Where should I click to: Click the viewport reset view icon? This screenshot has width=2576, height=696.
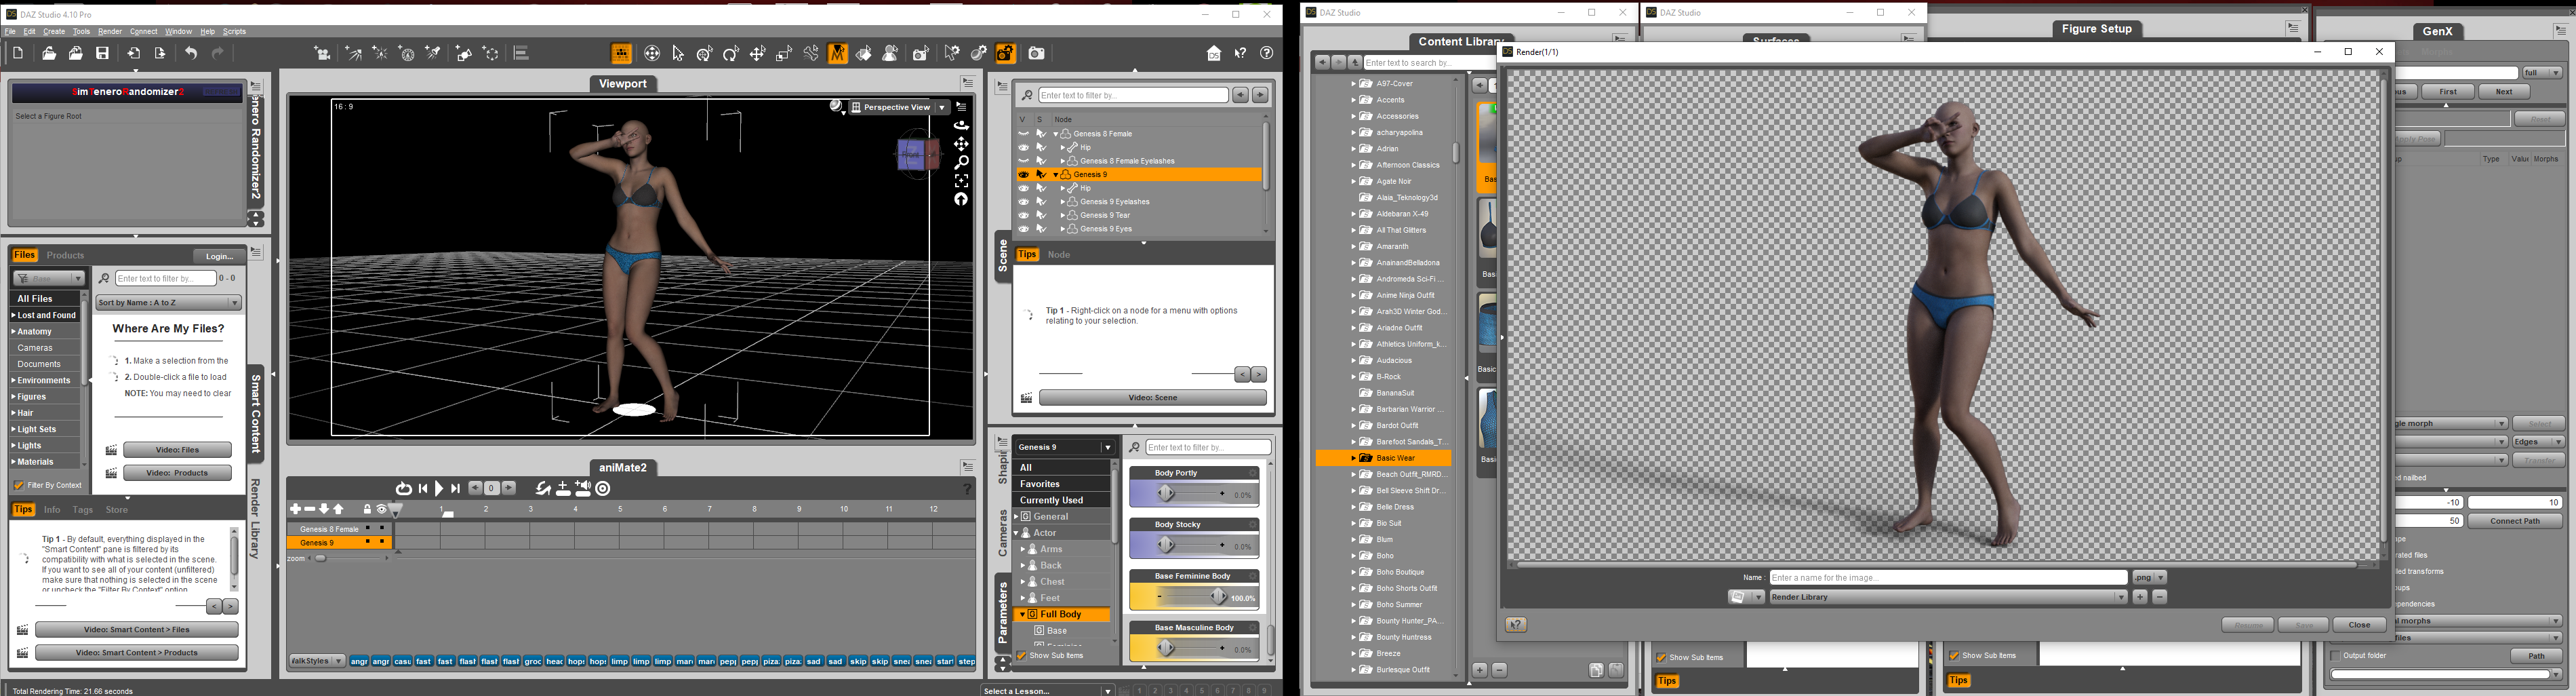pyautogui.click(x=962, y=200)
